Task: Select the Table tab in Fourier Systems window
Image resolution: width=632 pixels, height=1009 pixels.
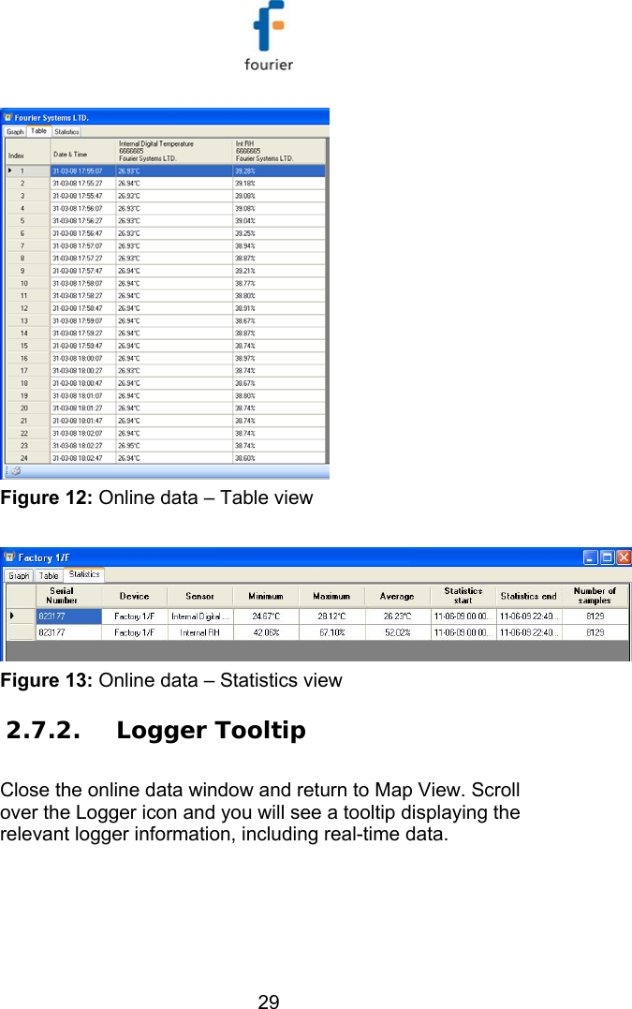Action: tap(39, 131)
